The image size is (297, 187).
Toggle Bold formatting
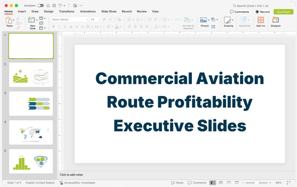[53, 26]
